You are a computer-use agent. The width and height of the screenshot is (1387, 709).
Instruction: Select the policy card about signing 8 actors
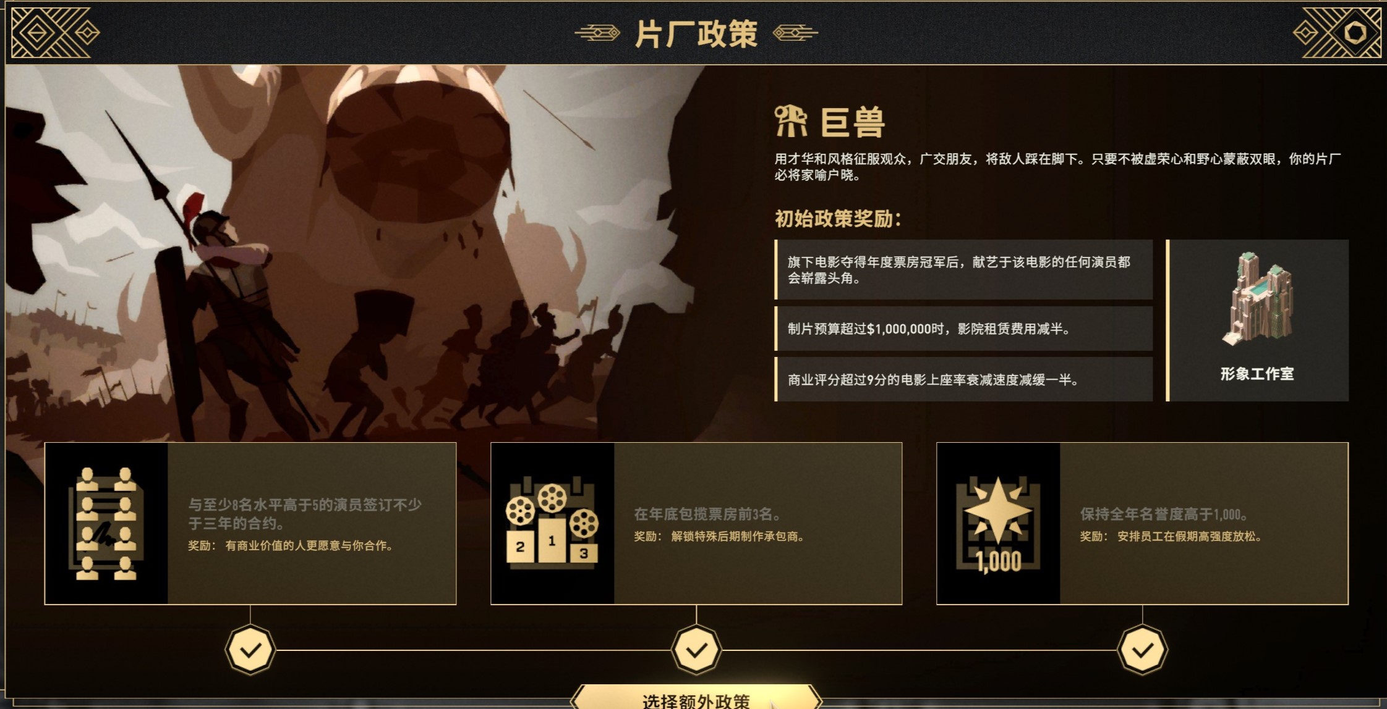pos(250,523)
